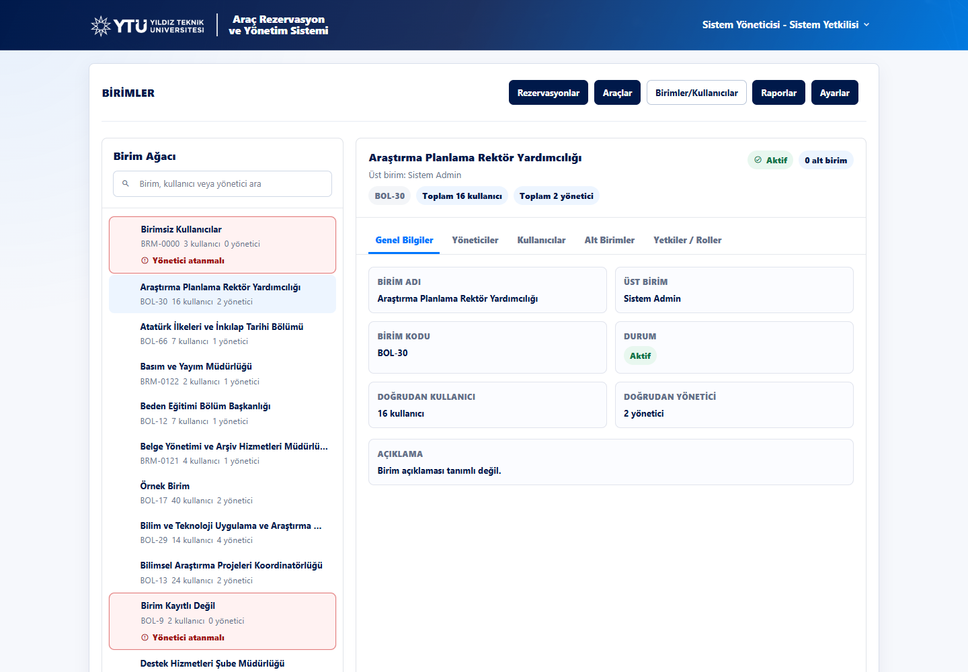Click the search magnifier icon
This screenshot has height=672, width=968.
[126, 183]
